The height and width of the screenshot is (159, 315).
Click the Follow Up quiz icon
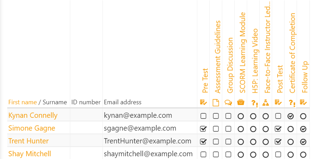click(303, 103)
